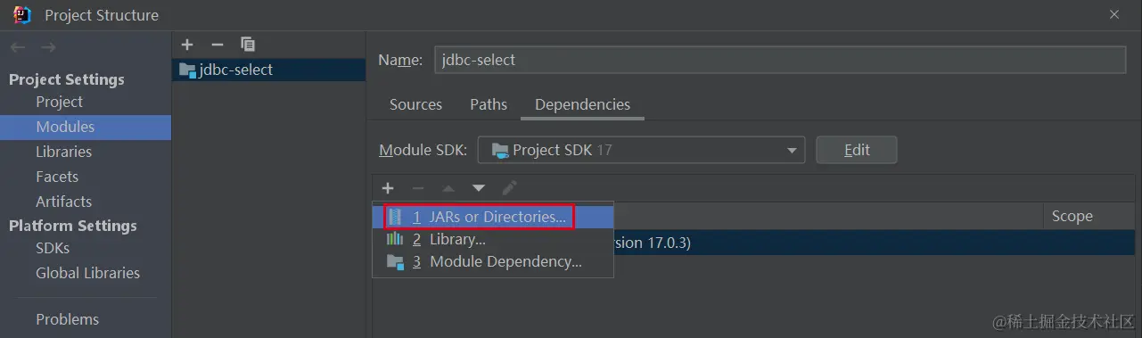
Task: Click the Edit SDK button
Action: (x=857, y=150)
